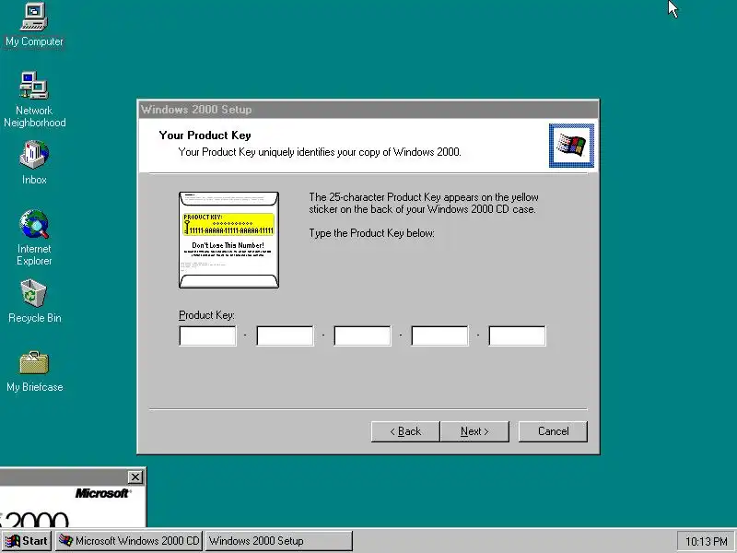Proceed with the Next button

pyautogui.click(x=474, y=431)
